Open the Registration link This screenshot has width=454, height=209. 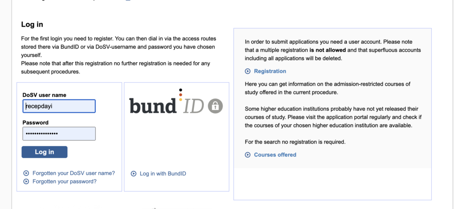[x=270, y=71]
